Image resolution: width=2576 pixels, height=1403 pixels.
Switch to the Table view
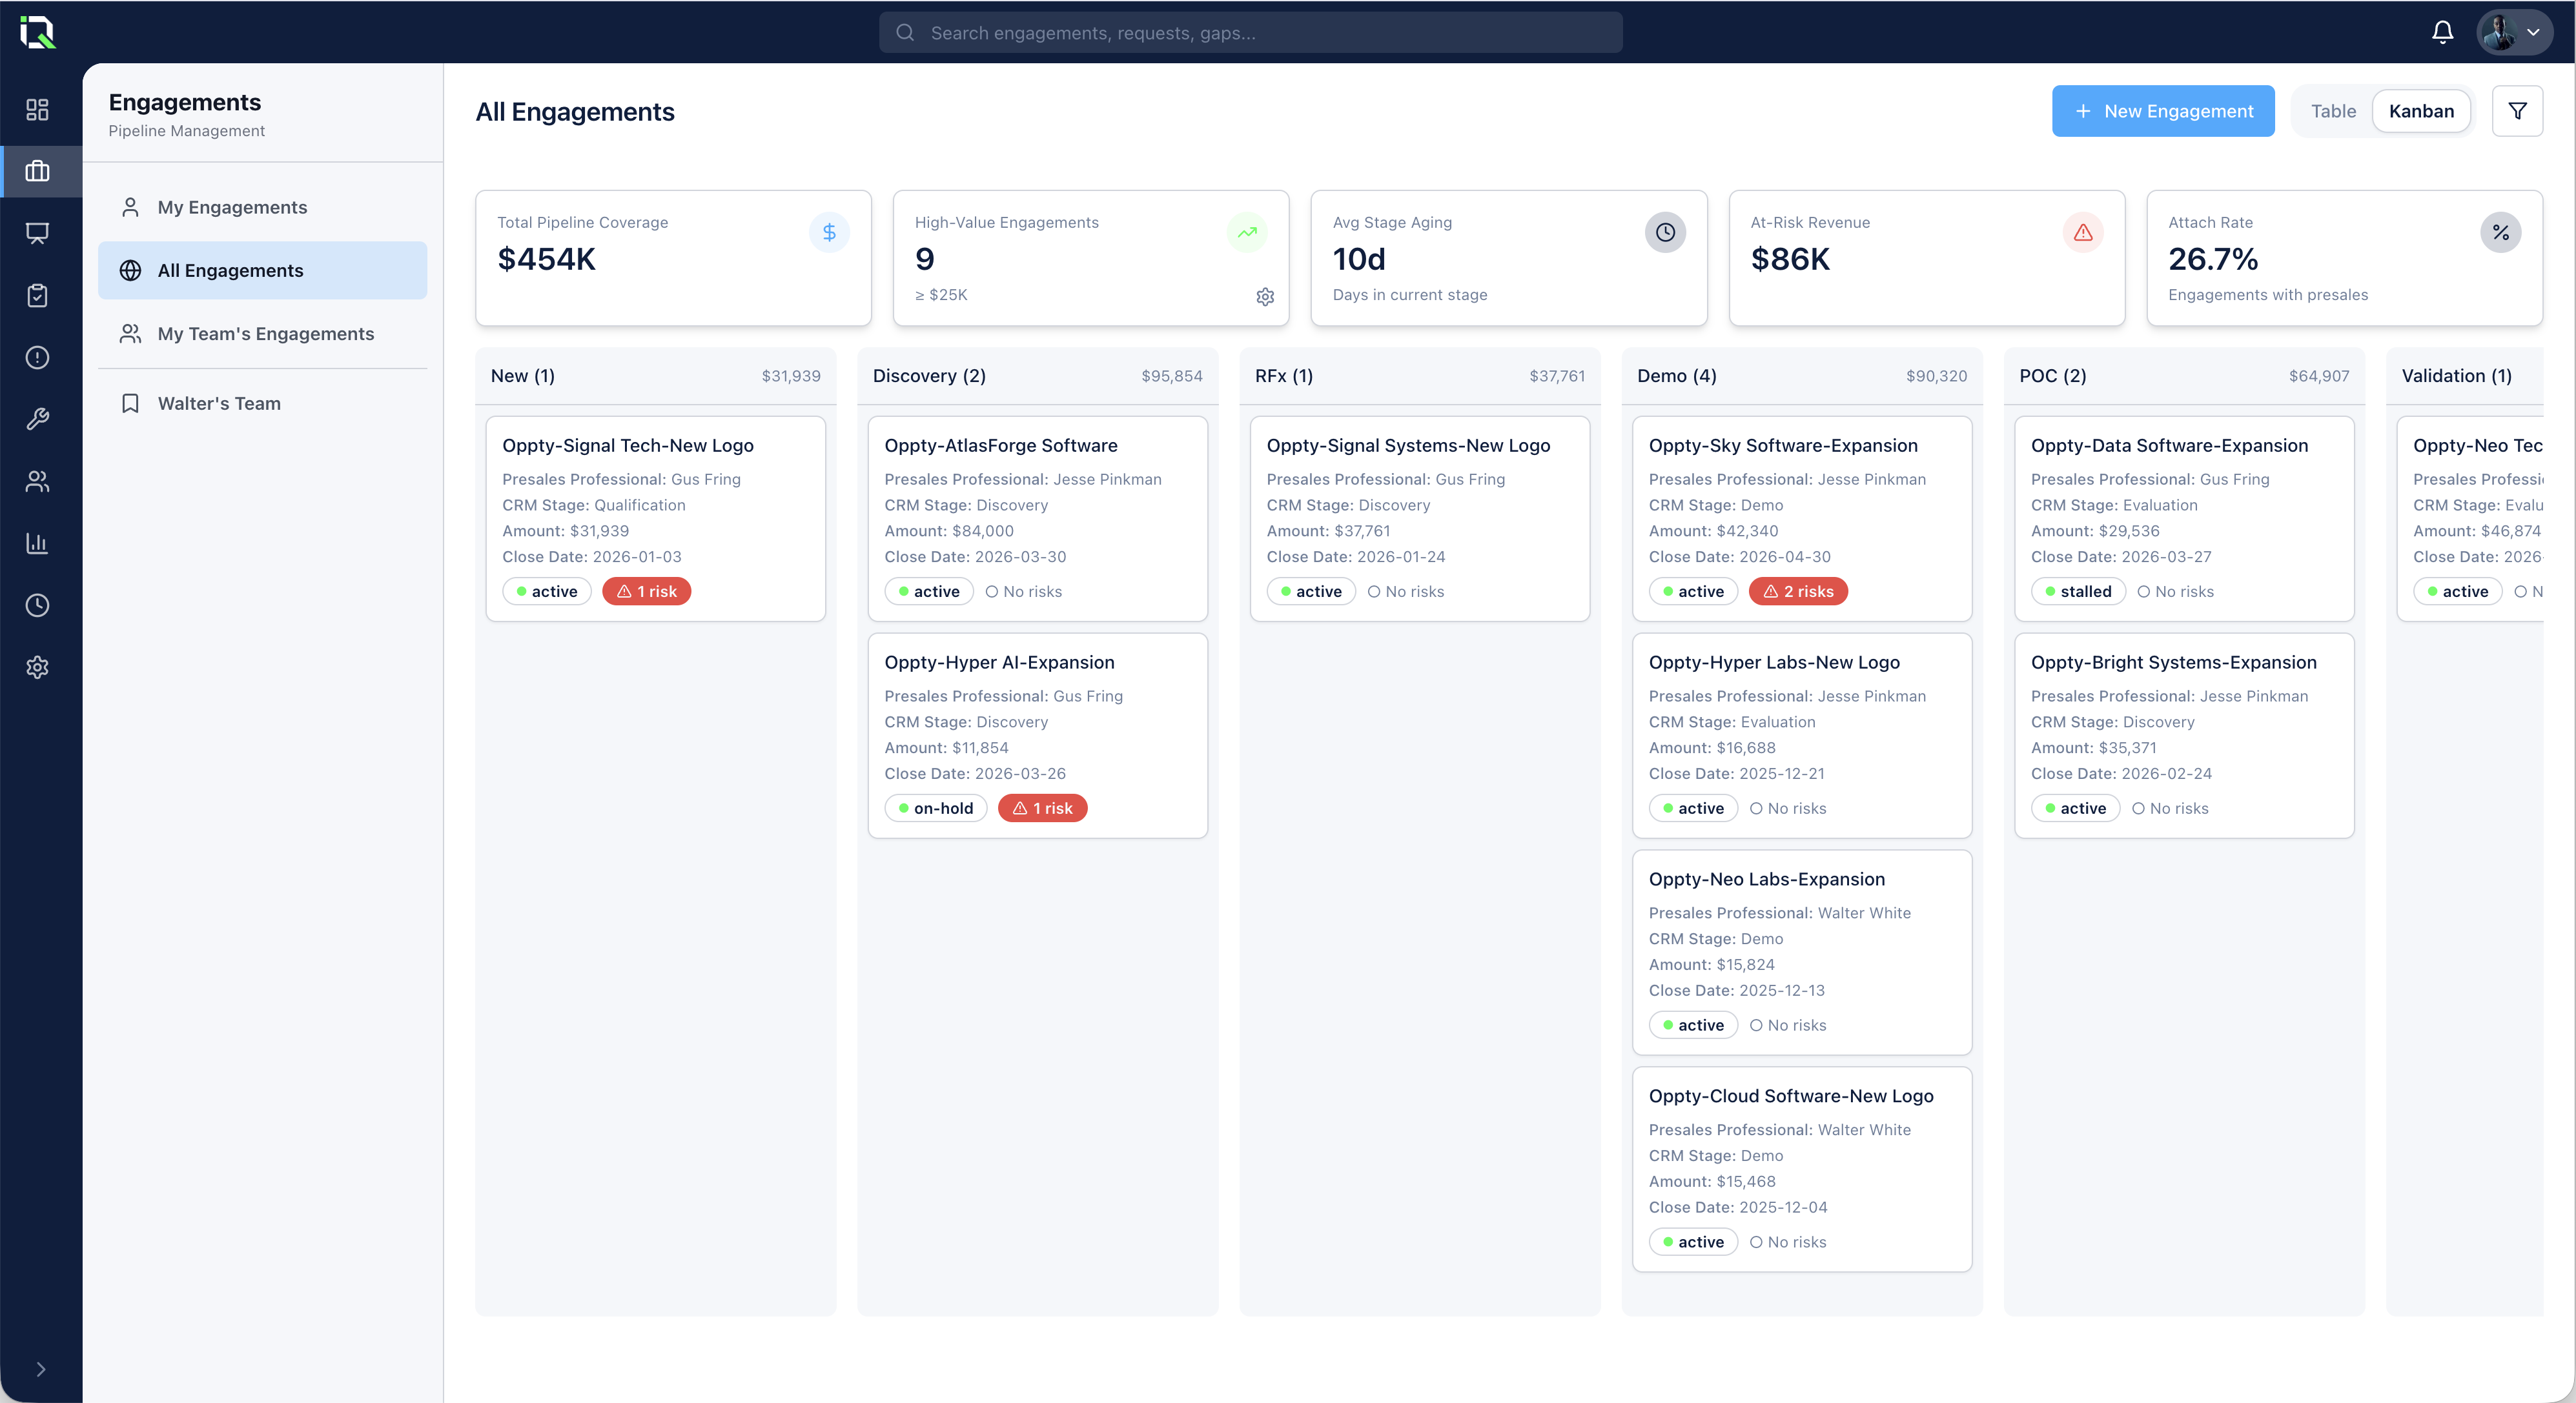tap(2333, 111)
